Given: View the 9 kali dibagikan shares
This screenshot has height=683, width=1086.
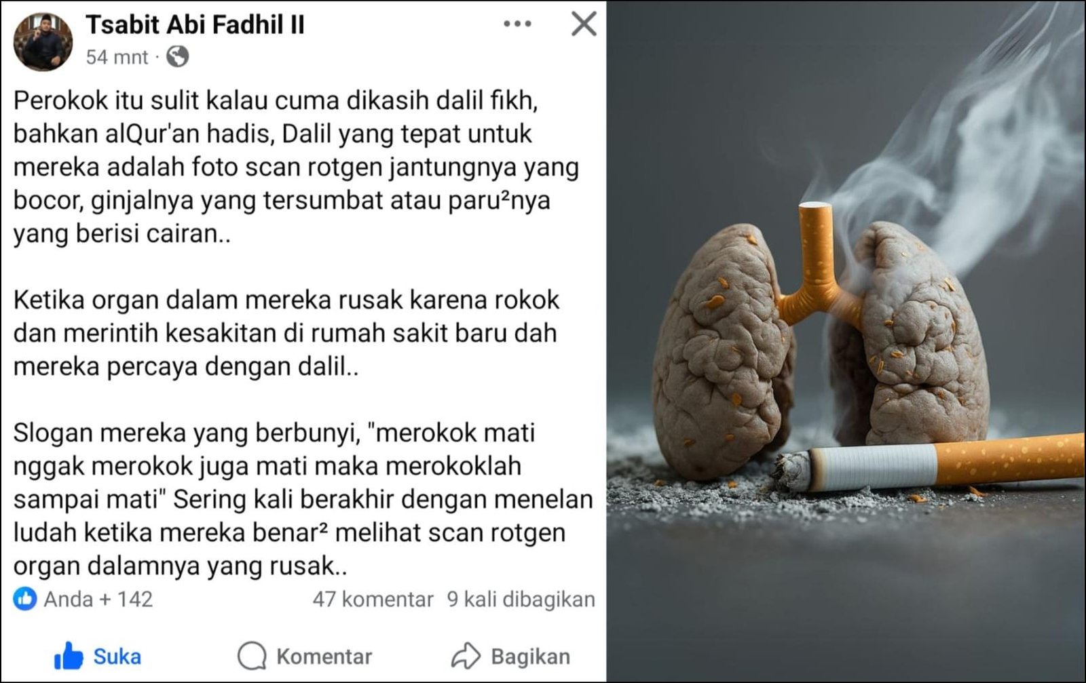Looking at the screenshot, I should [521, 600].
